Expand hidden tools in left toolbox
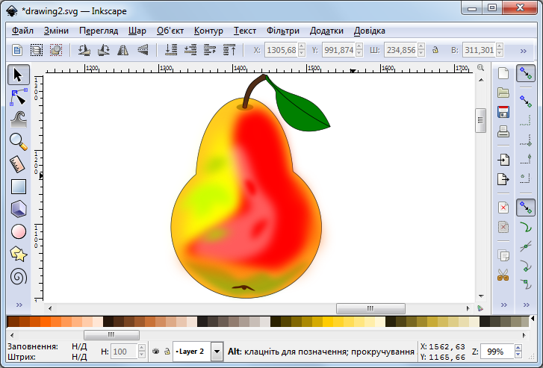The image size is (543, 368). pyautogui.click(x=19, y=305)
